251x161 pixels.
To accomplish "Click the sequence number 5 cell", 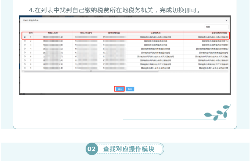I will 31,53.
